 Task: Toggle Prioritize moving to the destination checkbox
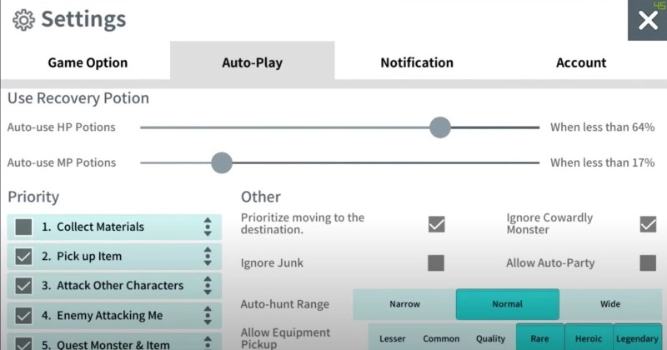436,224
